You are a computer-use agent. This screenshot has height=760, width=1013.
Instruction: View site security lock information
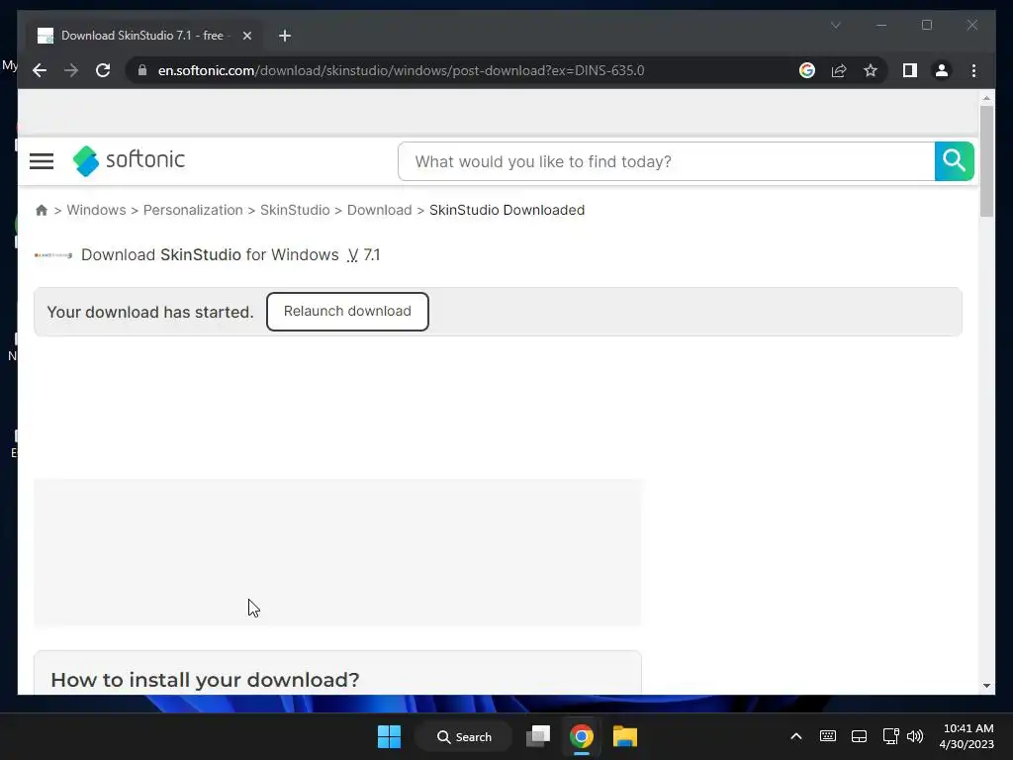pos(142,70)
